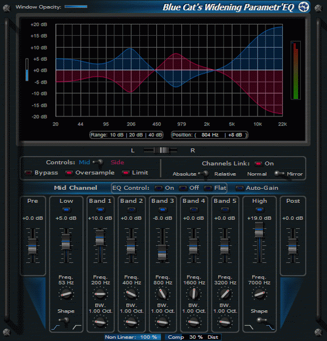
Task: Click the Band 1 bandwidth knob
Action: [100, 322]
